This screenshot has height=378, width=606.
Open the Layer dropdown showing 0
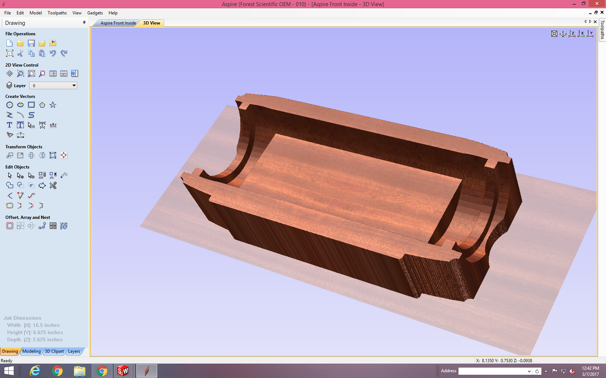pyautogui.click(x=74, y=85)
